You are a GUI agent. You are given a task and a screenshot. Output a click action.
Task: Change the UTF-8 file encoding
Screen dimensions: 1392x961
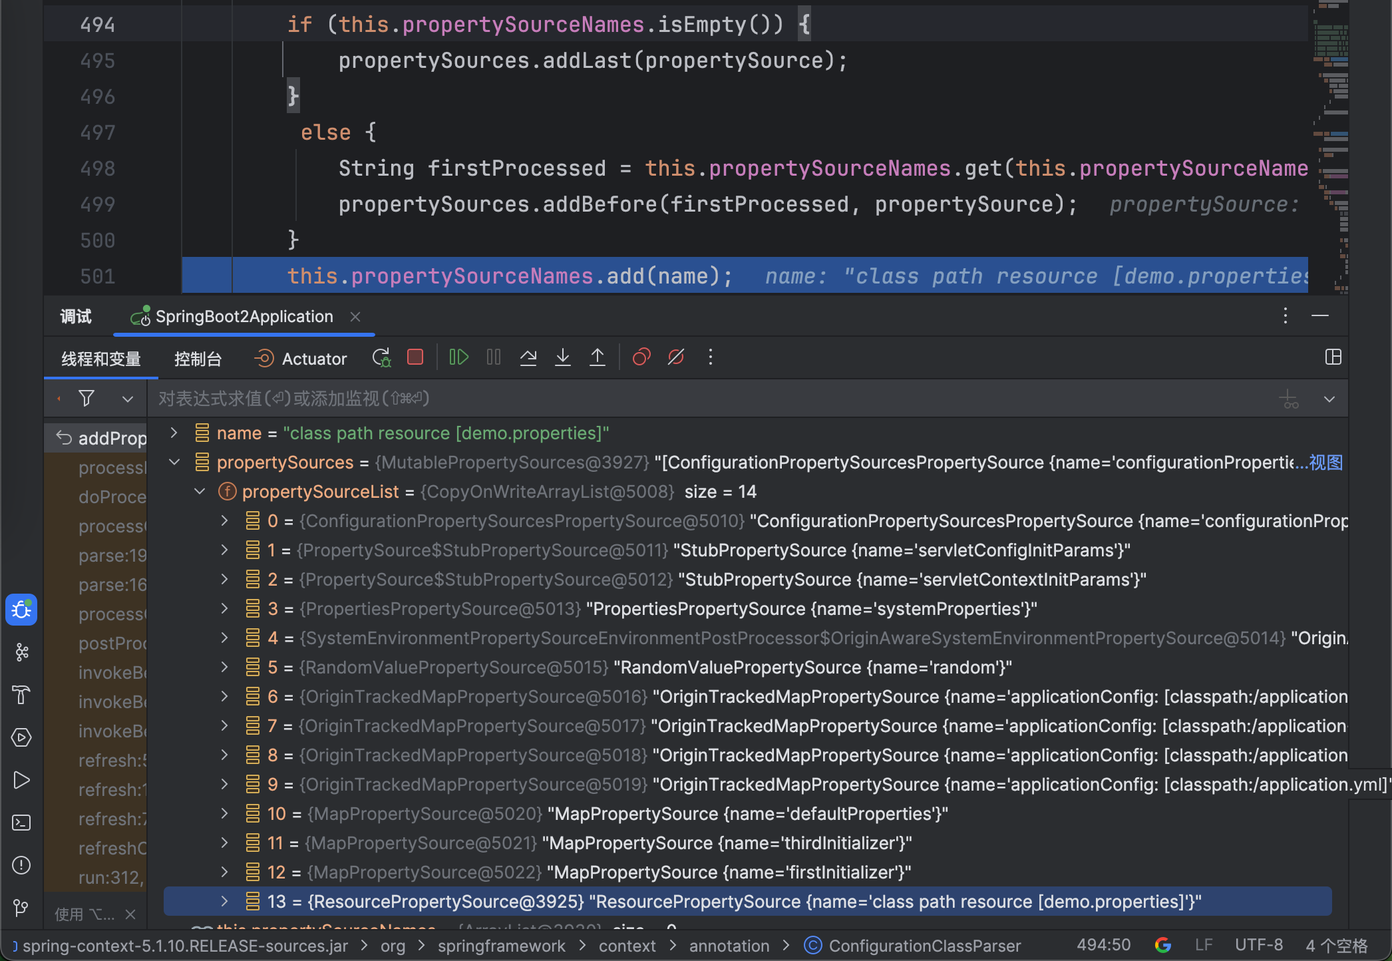point(1259,945)
